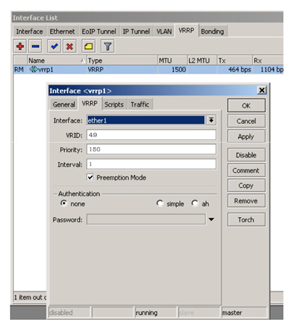
Task: Click the Priority field showing 150
Action: pos(151,149)
